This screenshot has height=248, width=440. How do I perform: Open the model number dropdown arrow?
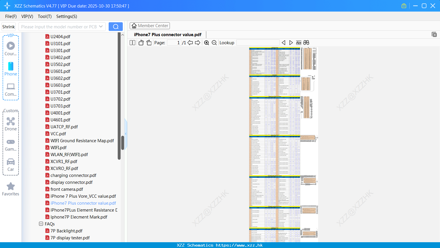coord(101,27)
